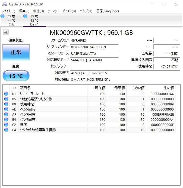The height and width of the screenshot is (188, 183).
Task: Click the serial number field BTYG92200164960CGN
Action: tap(94, 47)
